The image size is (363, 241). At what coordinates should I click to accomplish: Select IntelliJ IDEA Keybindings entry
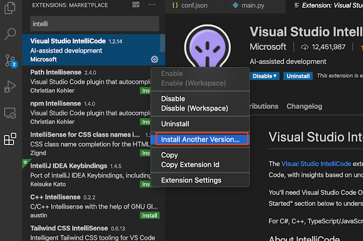[86, 175]
